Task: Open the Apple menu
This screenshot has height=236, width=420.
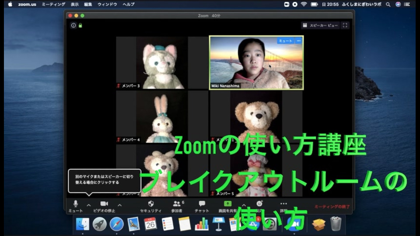Action: [x=10, y=4]
